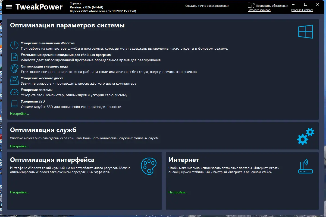326x217 pixels.
Task: Select Ускорение системы heading
Action: pos(37,90)
